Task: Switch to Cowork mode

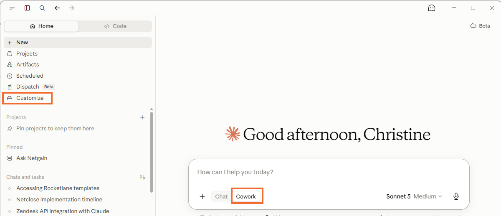Action: [x=246, y=196]
